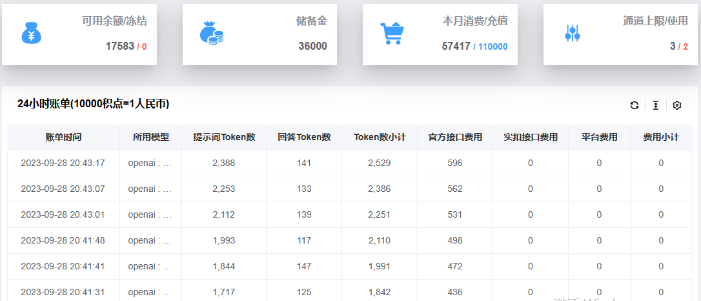The height and width of the screenshot is (301, 701).
Task: Sort by the 账单时间 column header
Action: click(63, 138)
